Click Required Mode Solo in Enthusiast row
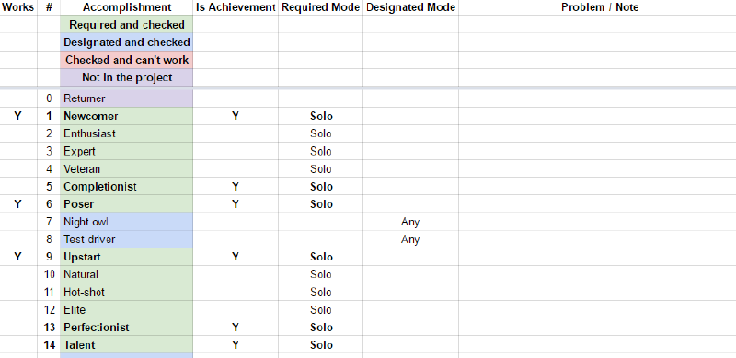The width and height of the screenshot is (736, 358). (x=321, y=133)
